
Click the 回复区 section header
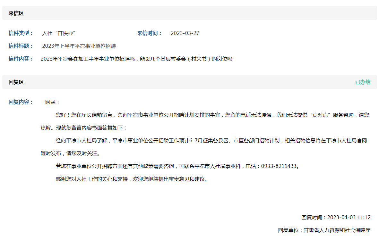(x=16, y=82)
